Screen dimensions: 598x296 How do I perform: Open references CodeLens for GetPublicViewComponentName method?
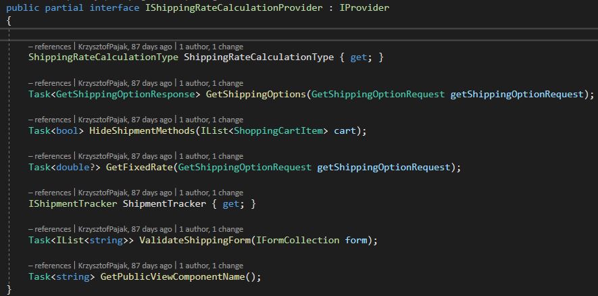(49, 266)
